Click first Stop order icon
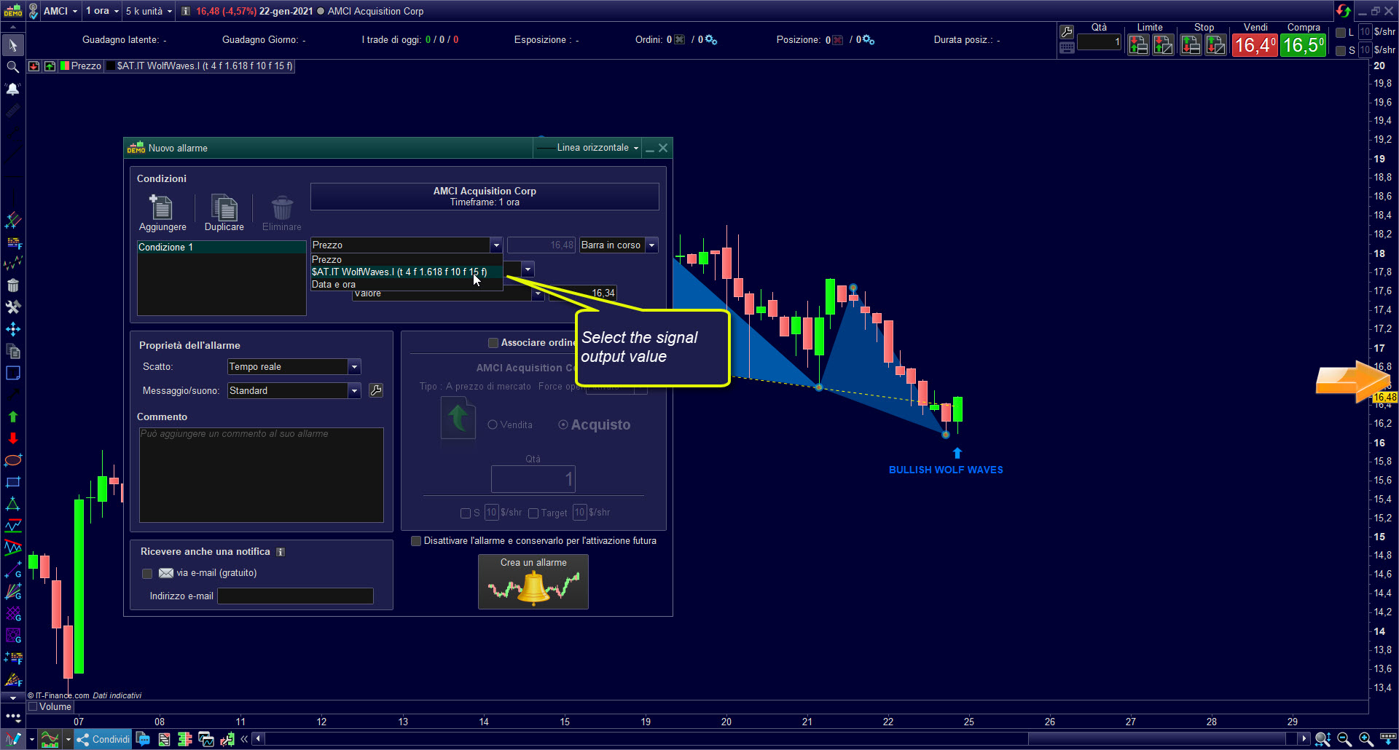This screenshot has height=750, width=1399. pyautogui.click(x=1191, y=45)
